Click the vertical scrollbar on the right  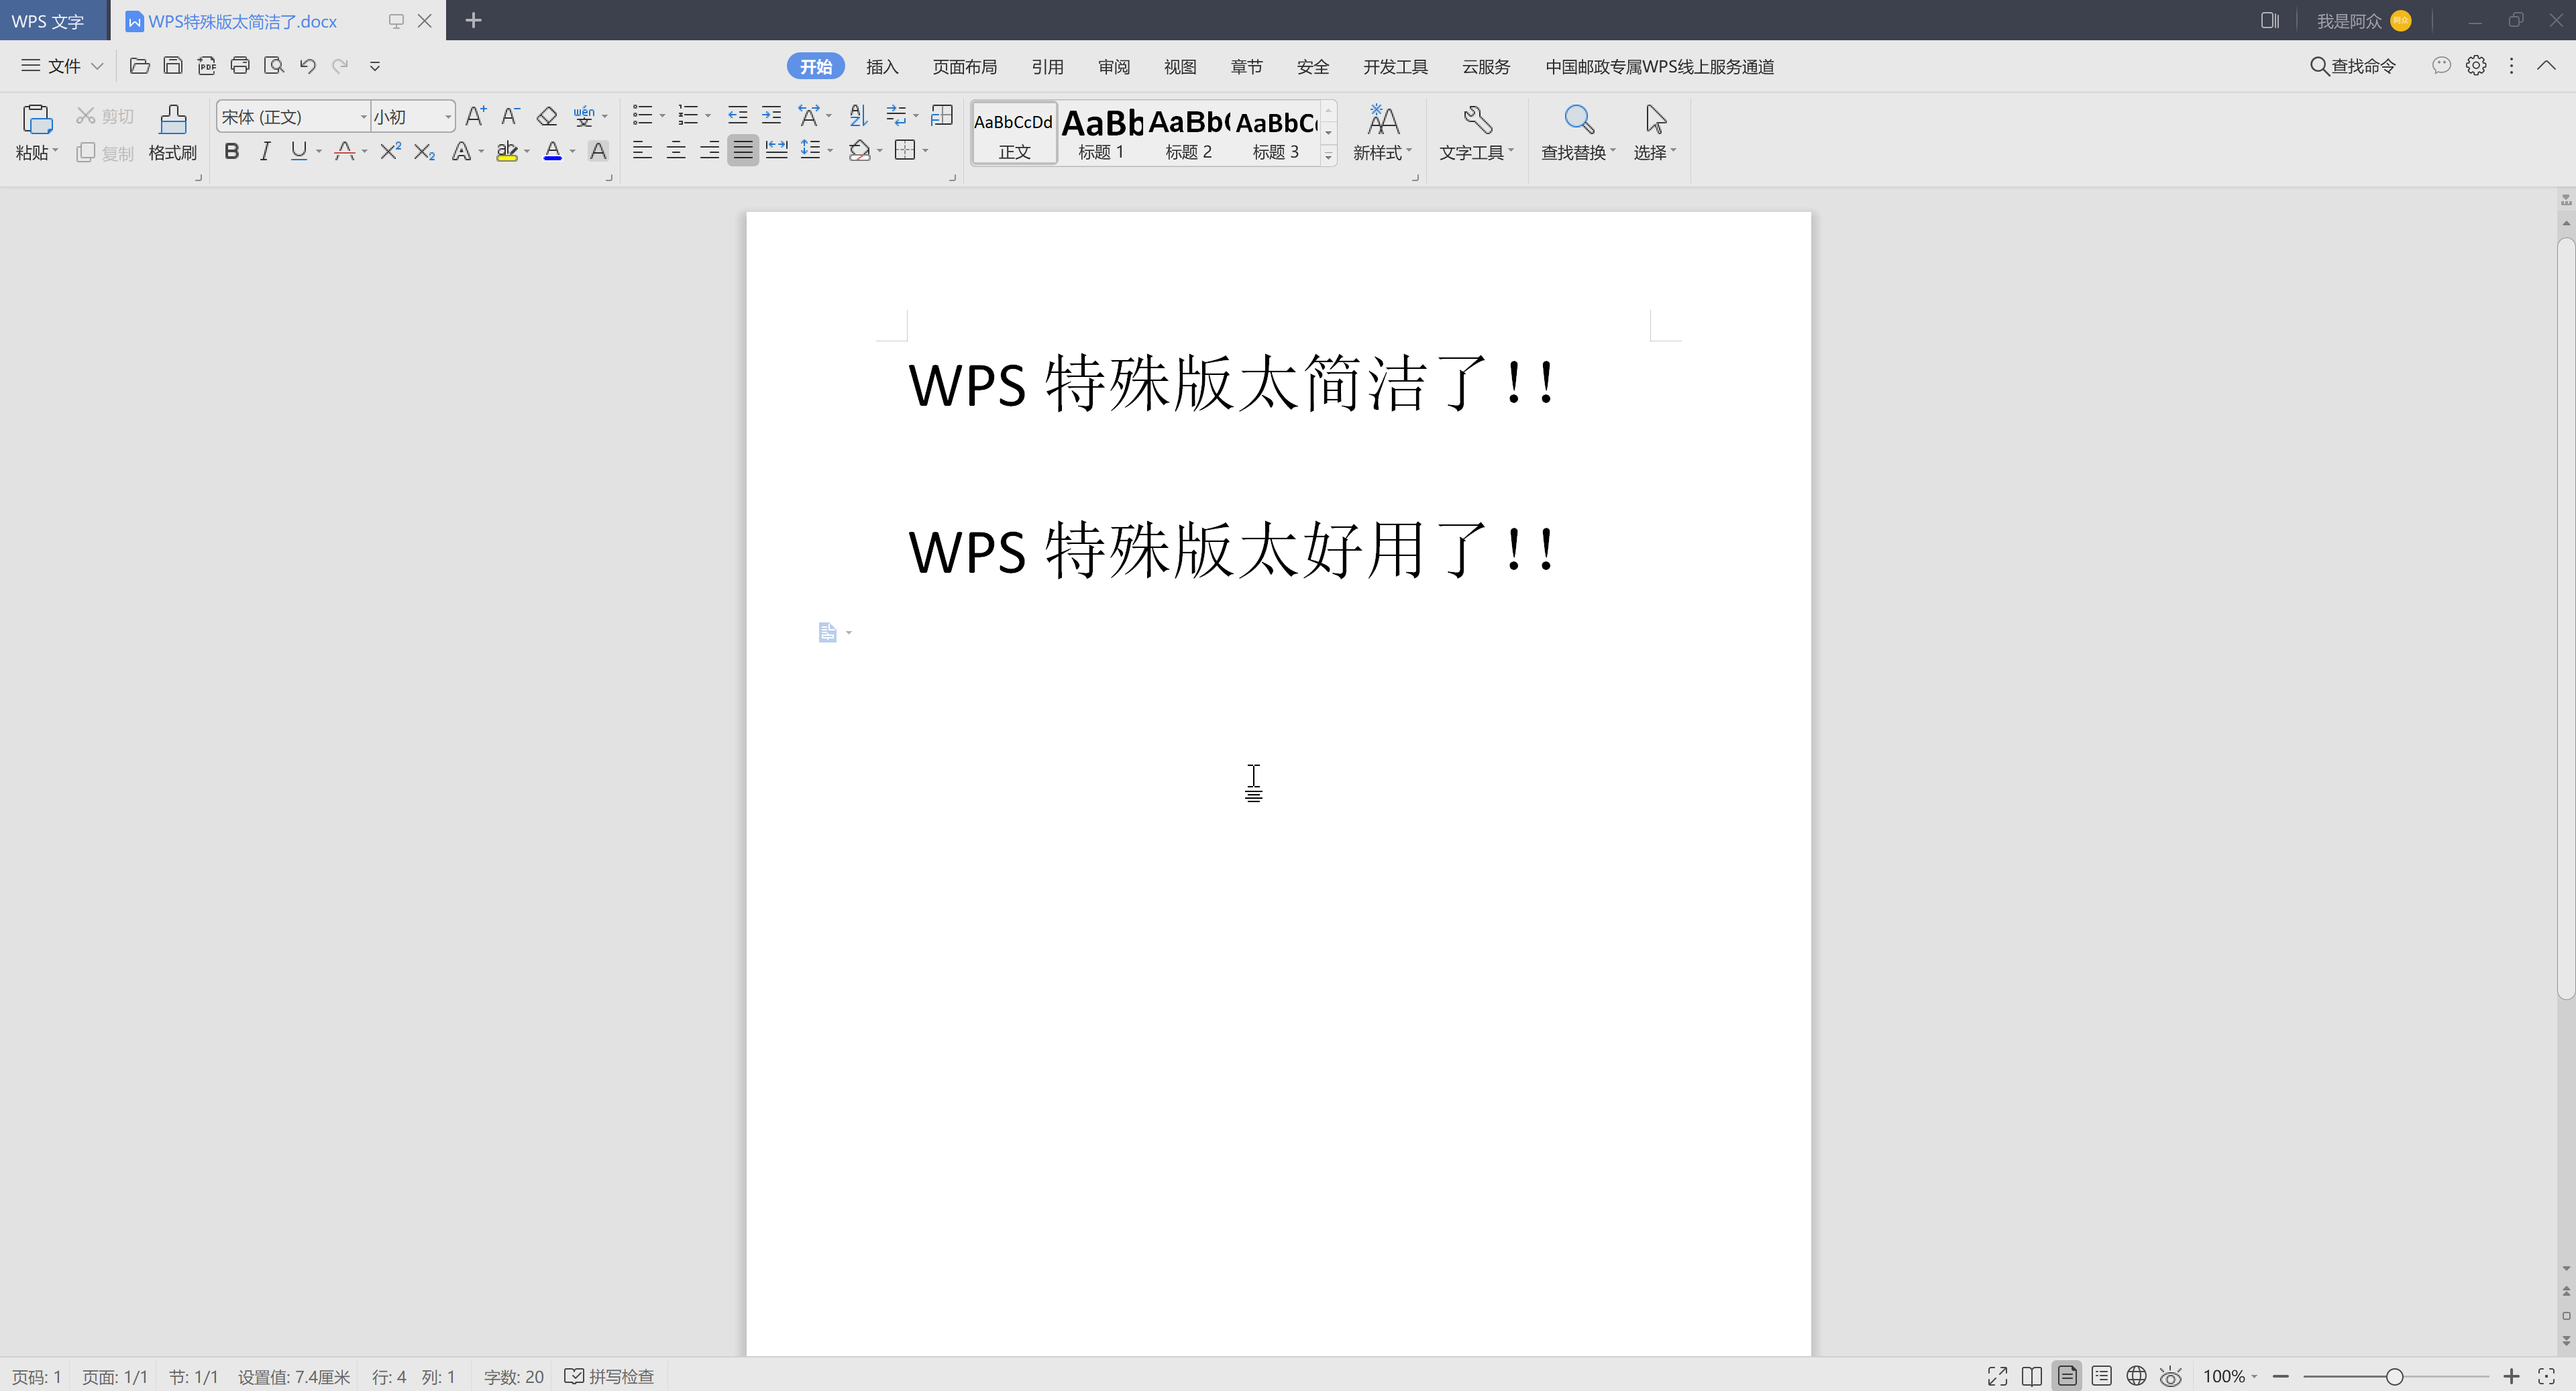(x=2566, y=618)
